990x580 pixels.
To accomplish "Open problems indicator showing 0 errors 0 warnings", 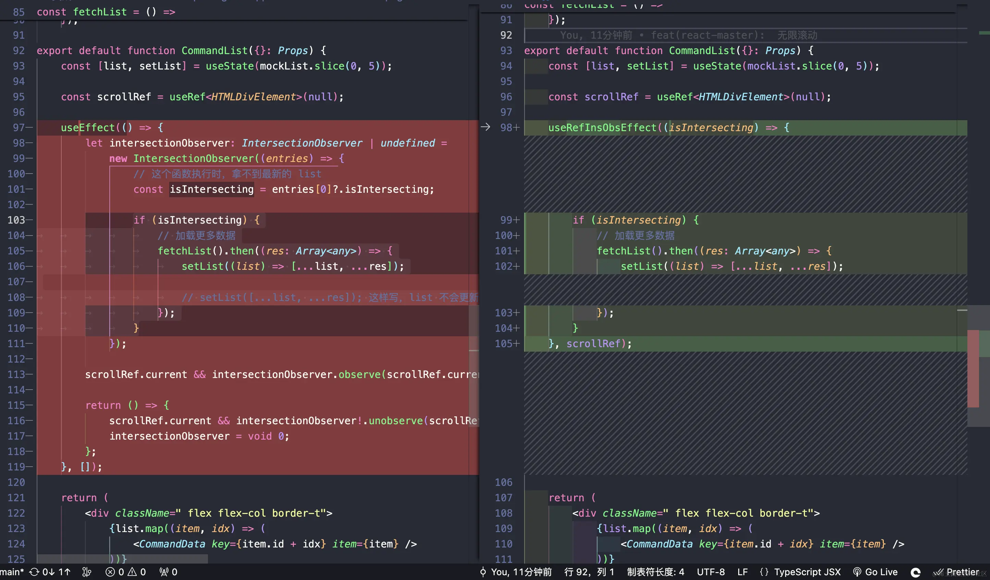I will (x=126, y=572).
